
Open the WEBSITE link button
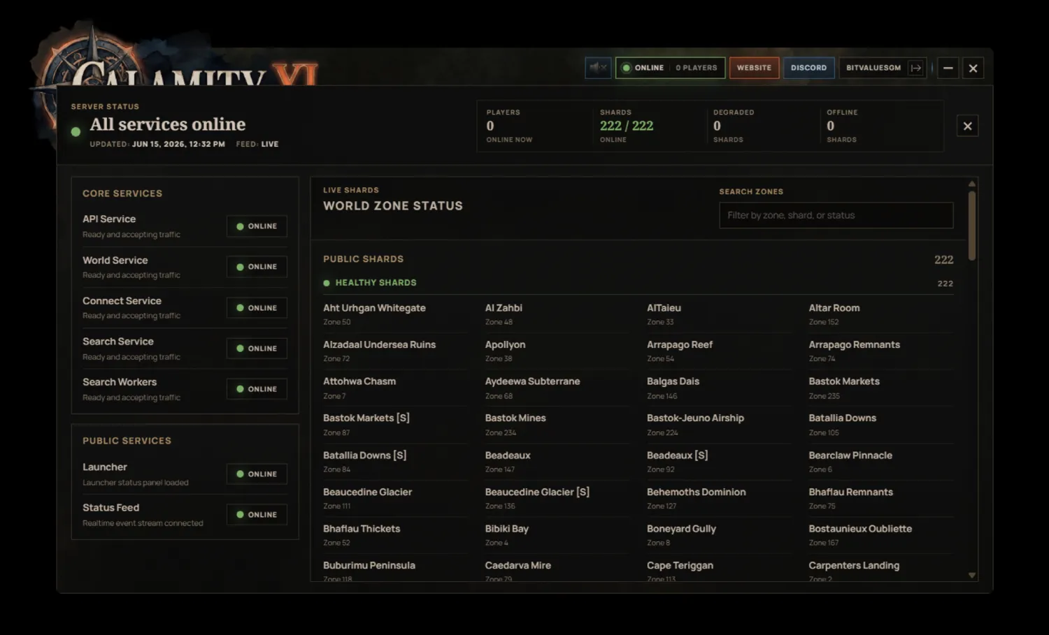point(754,68)
